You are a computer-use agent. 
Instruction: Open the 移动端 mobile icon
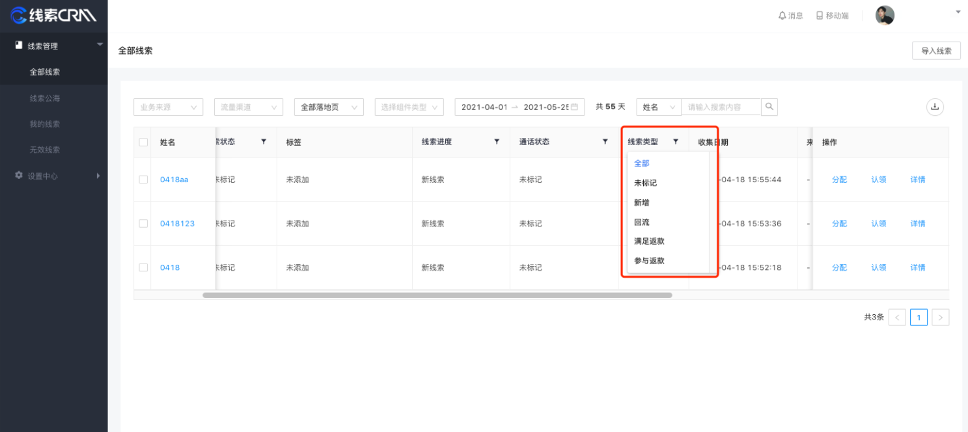click(x=818, y=15)
